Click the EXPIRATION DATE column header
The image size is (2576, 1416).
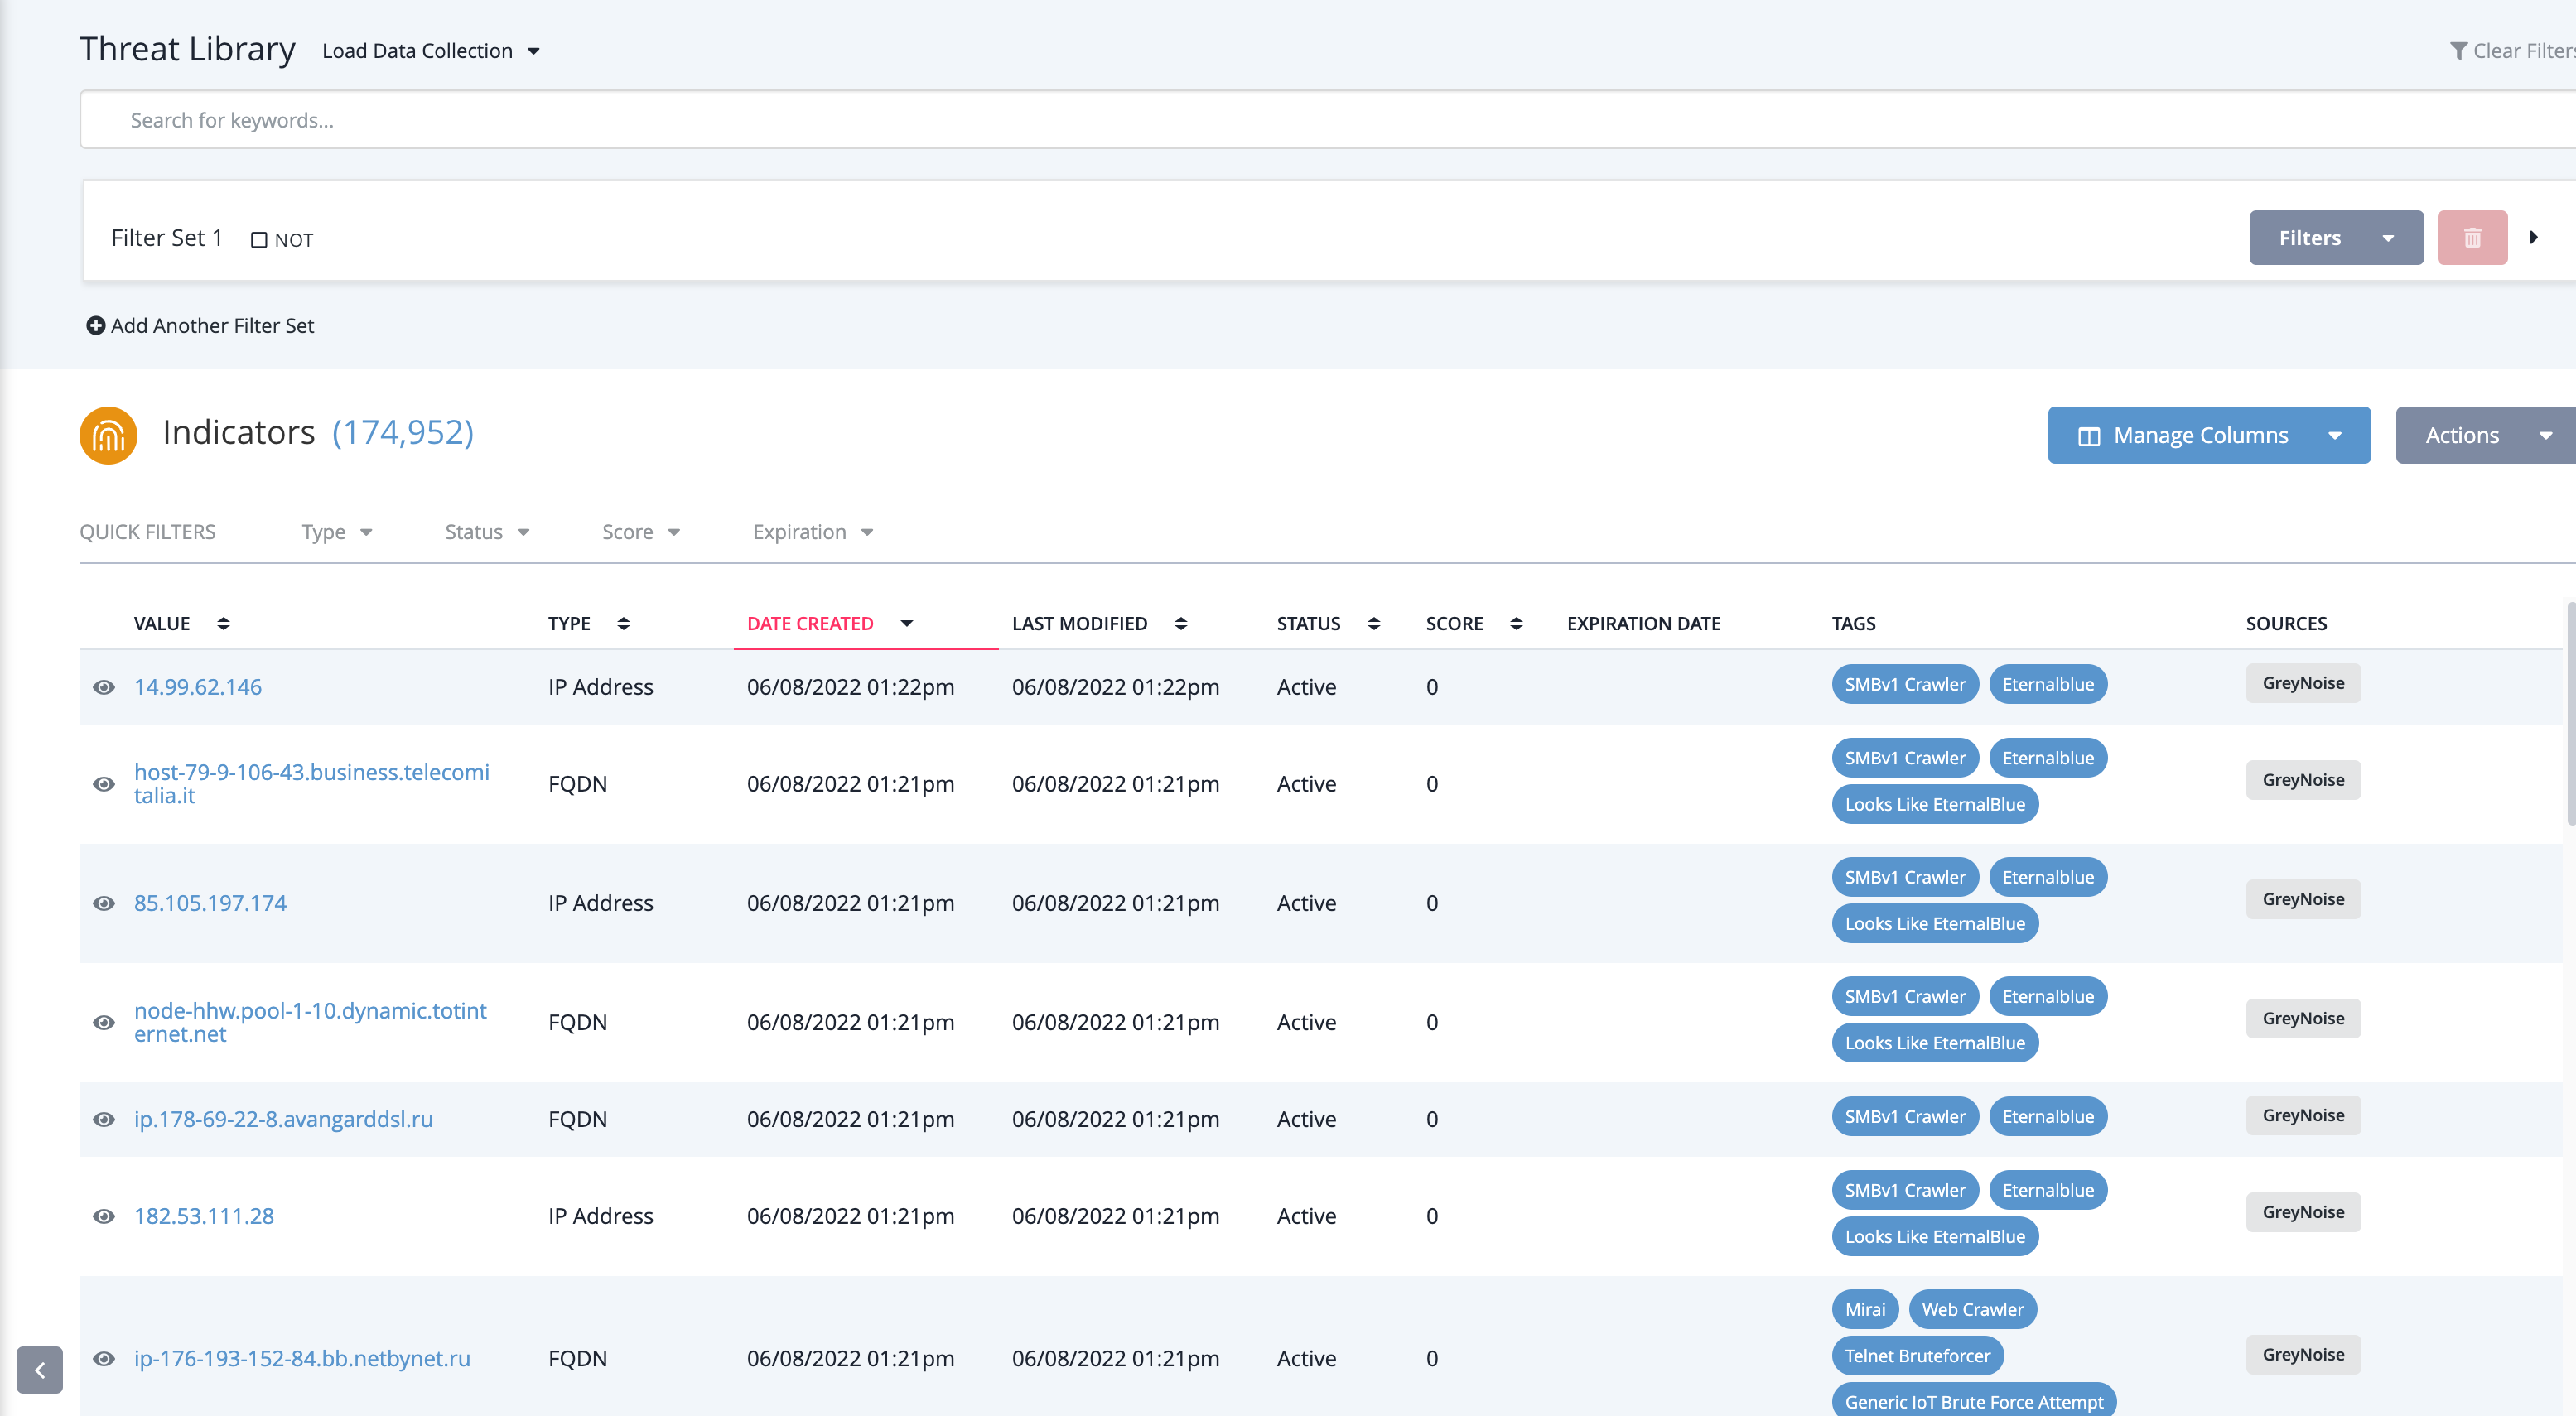1643,624
